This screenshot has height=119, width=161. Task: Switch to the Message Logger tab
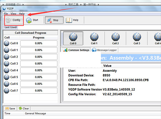click(x=104, y=50)
